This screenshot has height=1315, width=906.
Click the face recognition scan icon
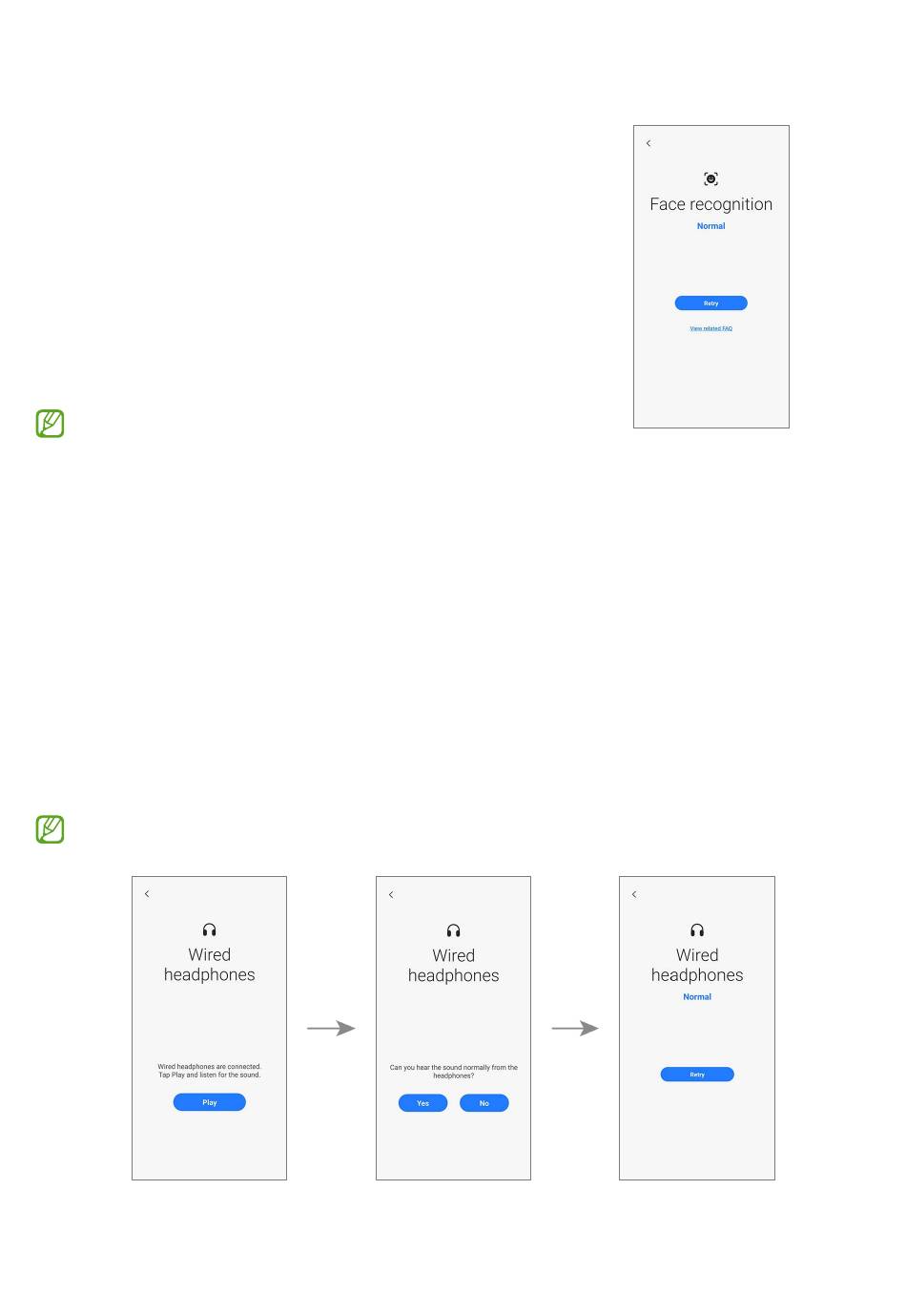710,178
